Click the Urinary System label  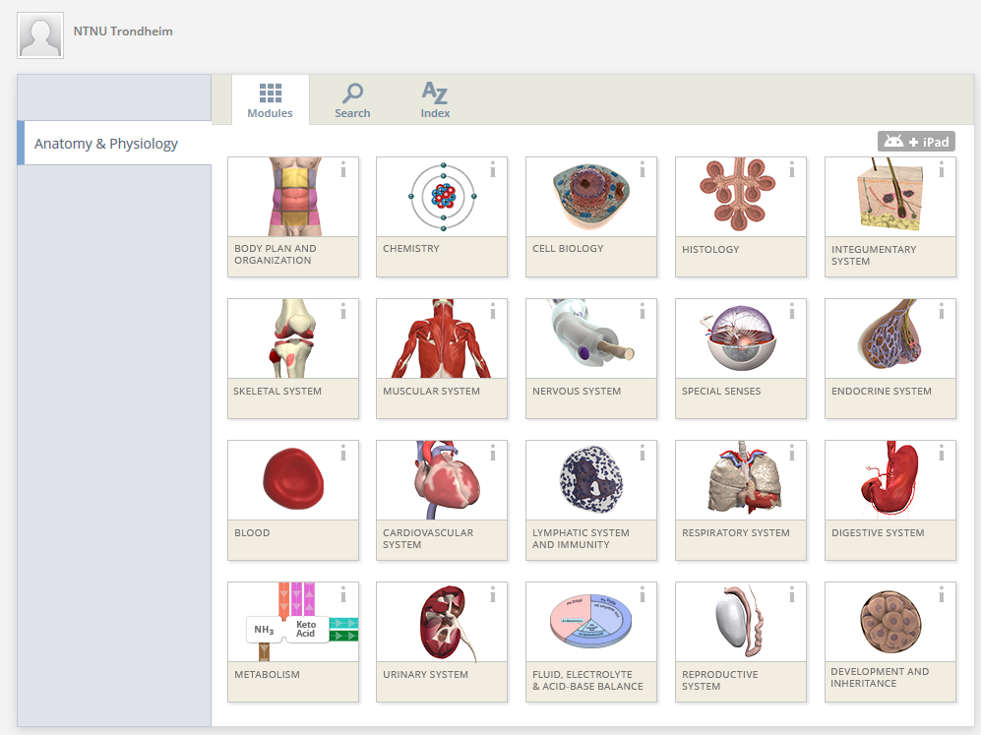(425, 675)
